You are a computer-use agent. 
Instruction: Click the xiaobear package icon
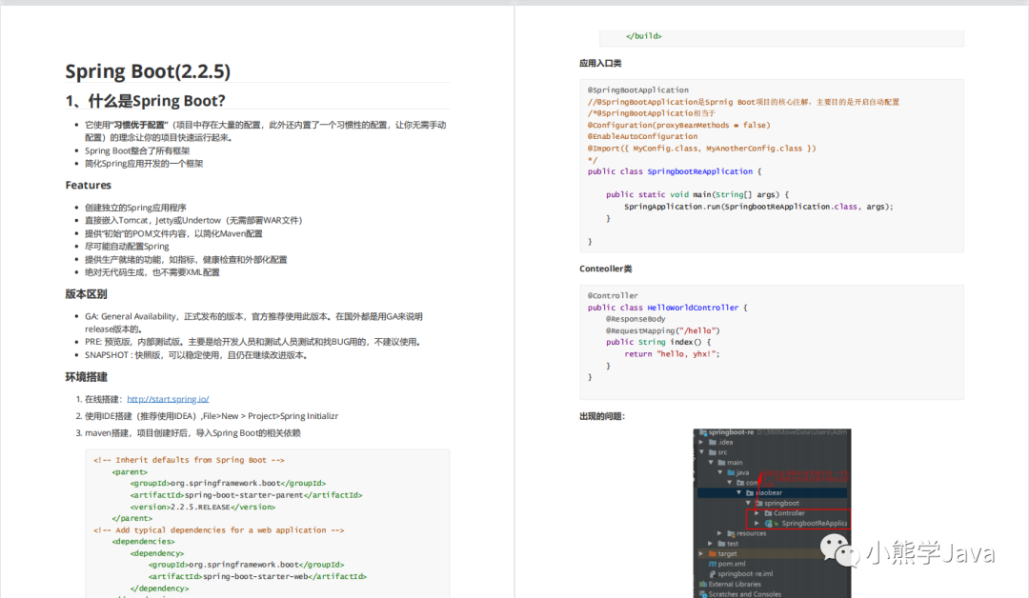point(750,492)
